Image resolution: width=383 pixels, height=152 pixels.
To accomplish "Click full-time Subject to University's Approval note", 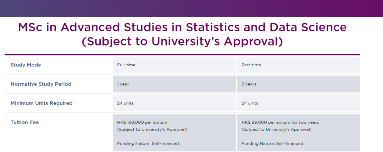I will (152, 129).
